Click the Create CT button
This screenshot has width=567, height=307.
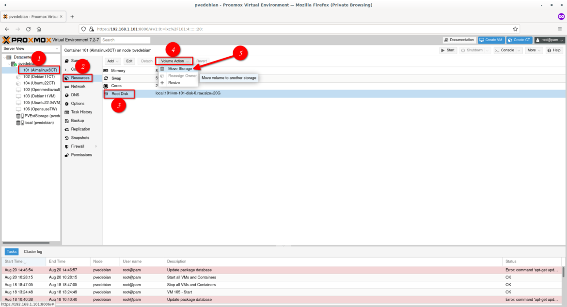coord(520,40)
